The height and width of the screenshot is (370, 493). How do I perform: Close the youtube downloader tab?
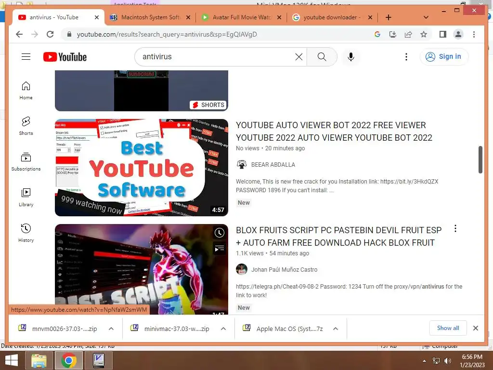click(370, 17)
